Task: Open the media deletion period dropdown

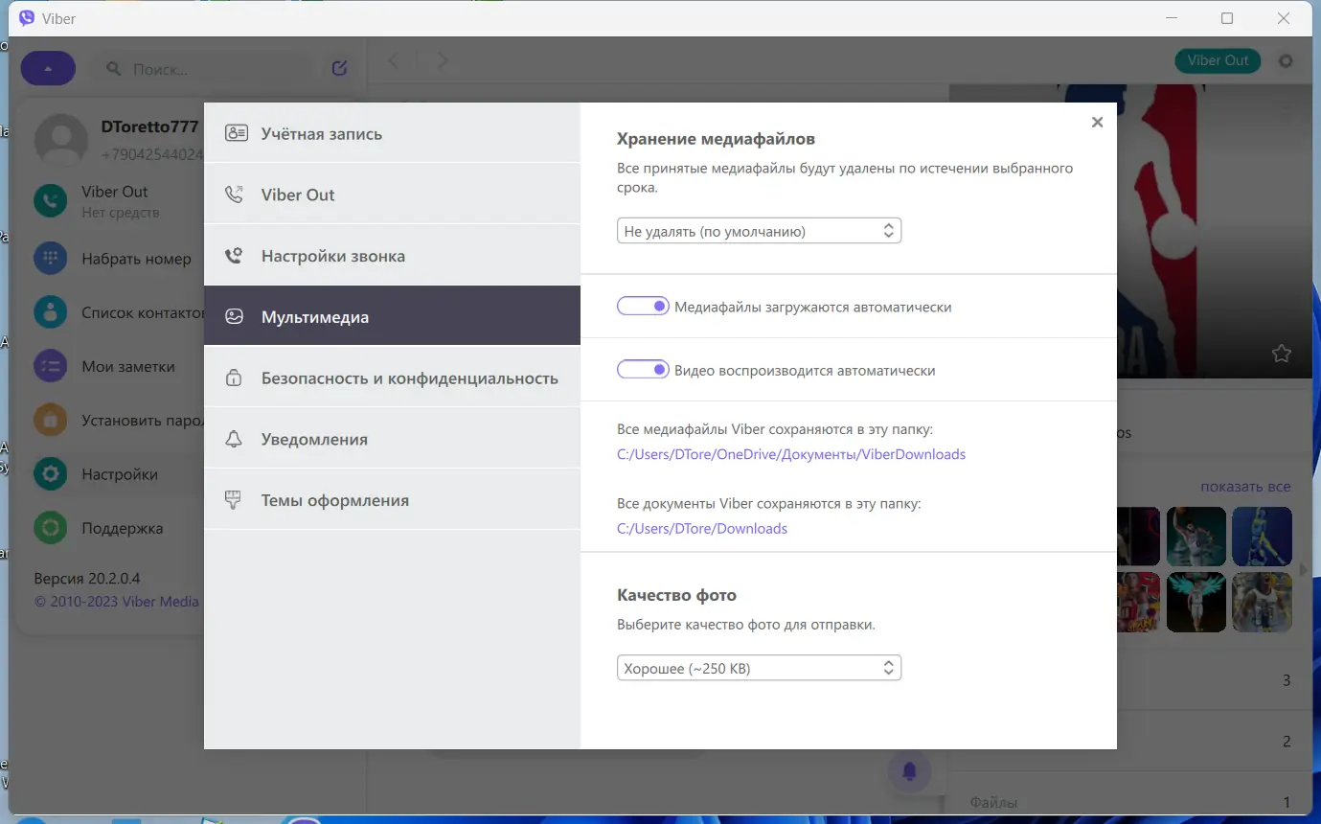Action: pyautogui.click(x=759, y=230)
